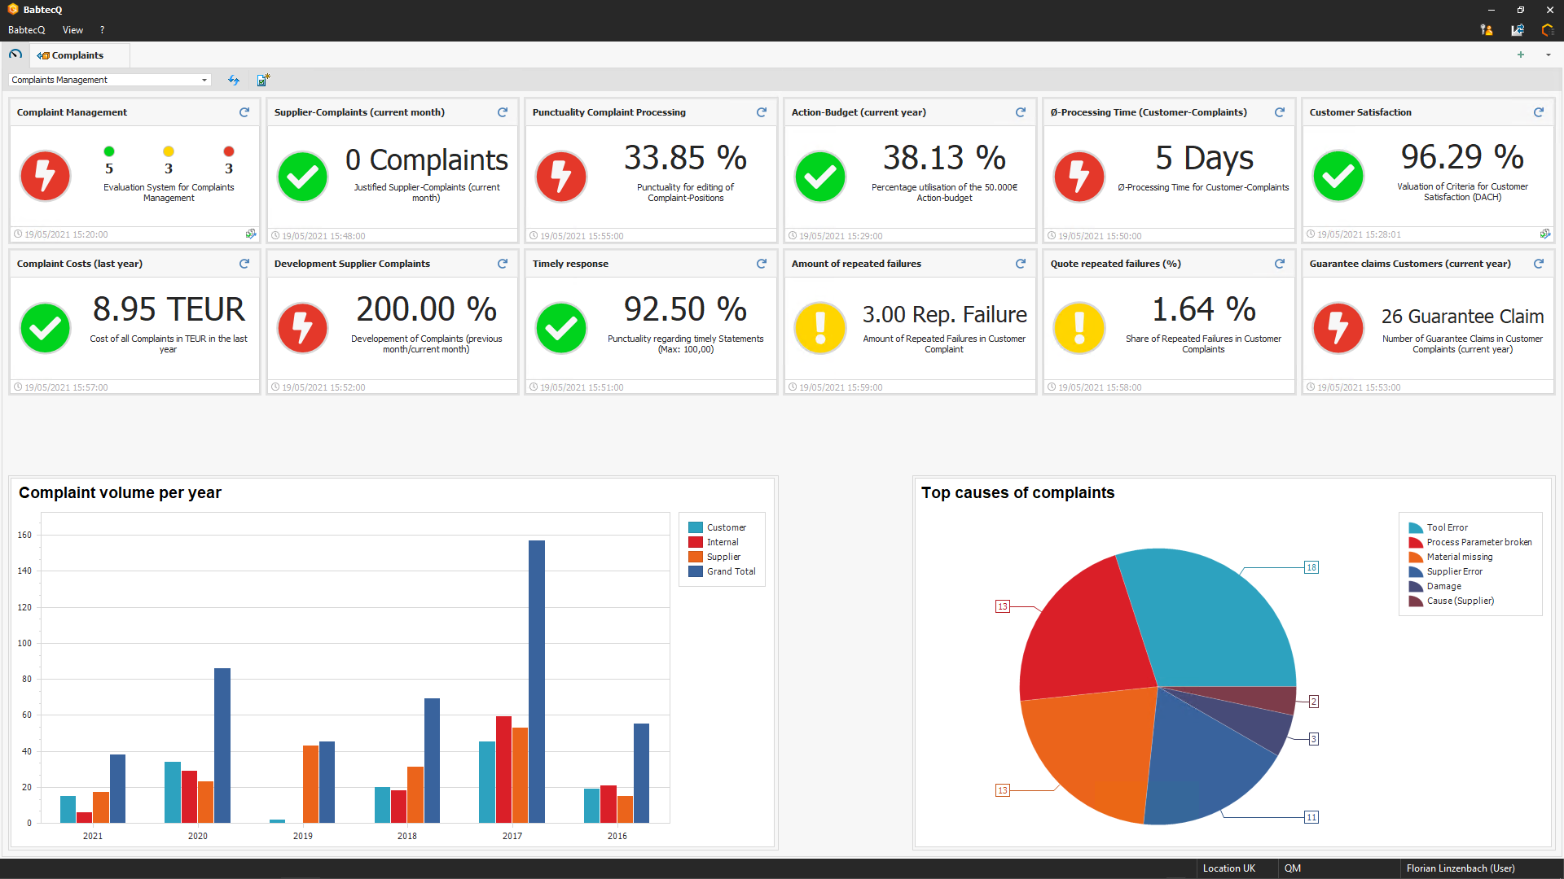
Task: Click the 33.85 % punctuality value
Action: coord(685,158)
